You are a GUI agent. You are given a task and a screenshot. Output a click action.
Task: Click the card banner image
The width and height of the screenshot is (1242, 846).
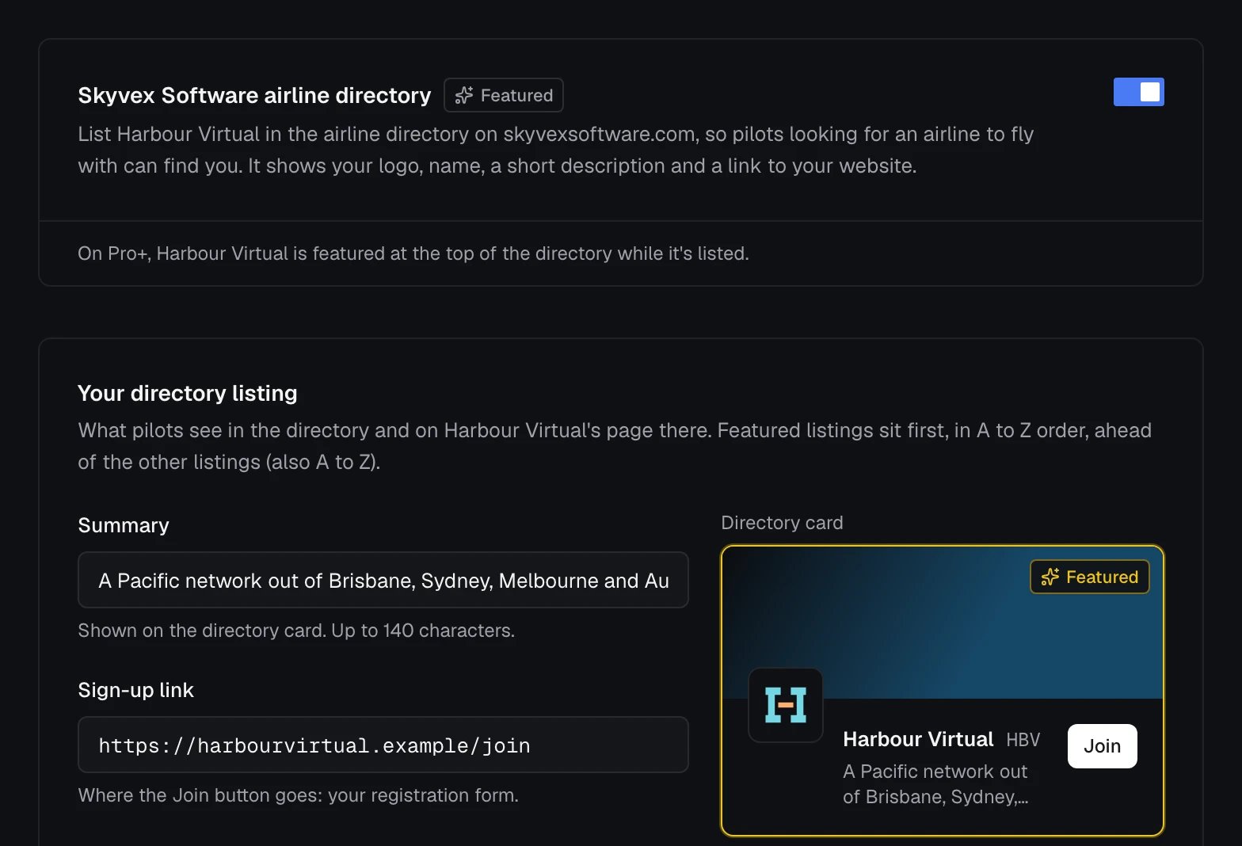pyautogui.click(x=943, y=623)
